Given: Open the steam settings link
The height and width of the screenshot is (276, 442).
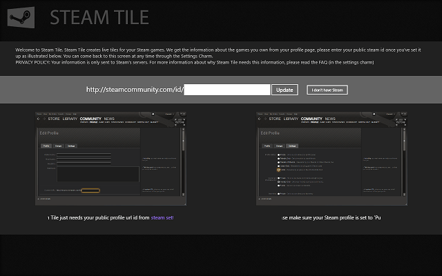Looking at the screenshot, I should tap(162, 218).
